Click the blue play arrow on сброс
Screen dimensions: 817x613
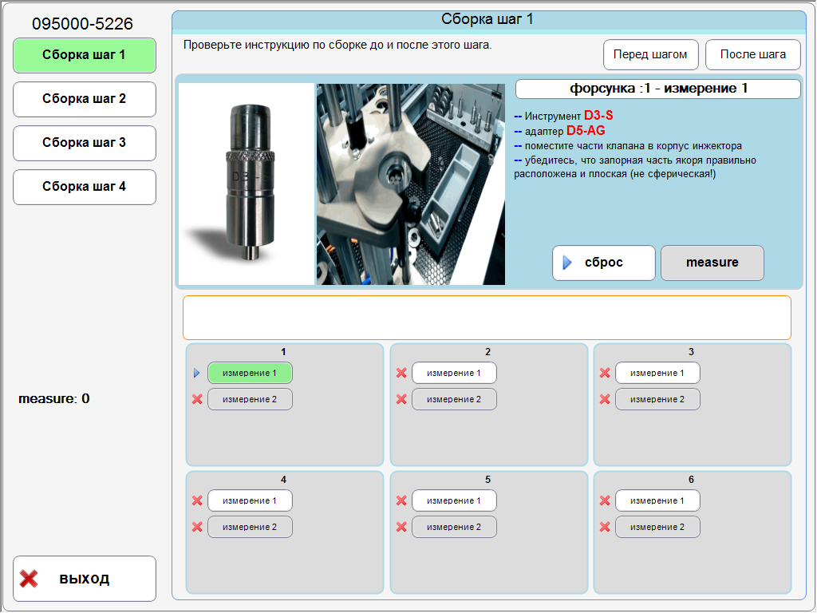[x=567, y=263]
